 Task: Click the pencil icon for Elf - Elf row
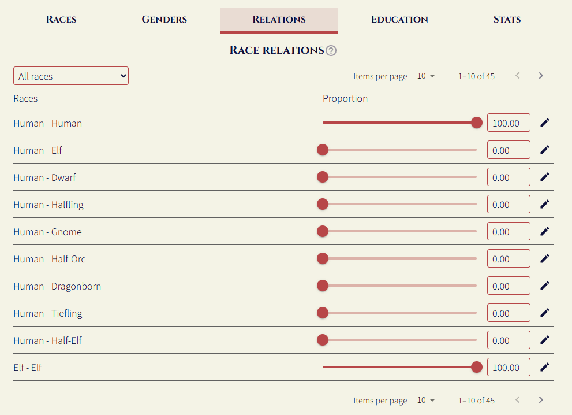point(544,366)
